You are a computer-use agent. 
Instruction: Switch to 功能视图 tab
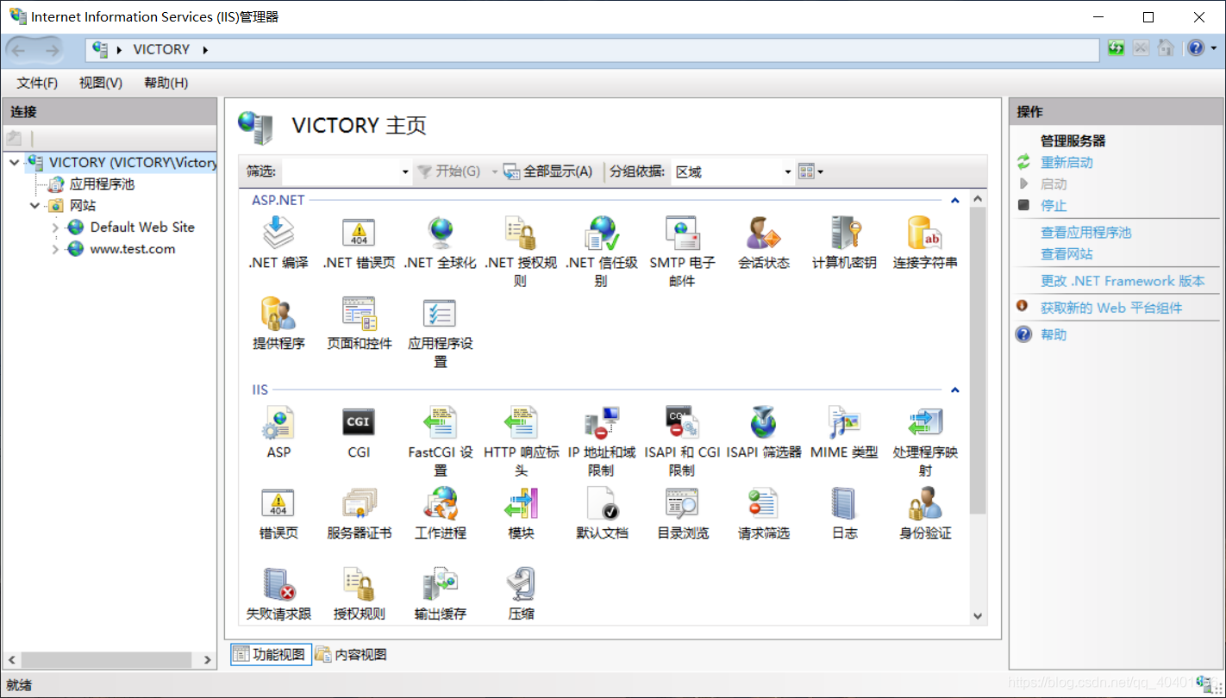271,655
